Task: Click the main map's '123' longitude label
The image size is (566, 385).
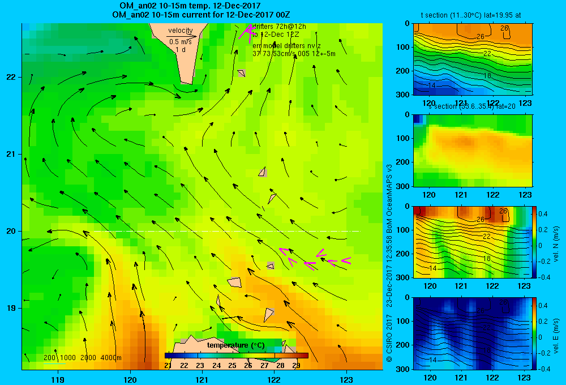Action: coord(346,379)
